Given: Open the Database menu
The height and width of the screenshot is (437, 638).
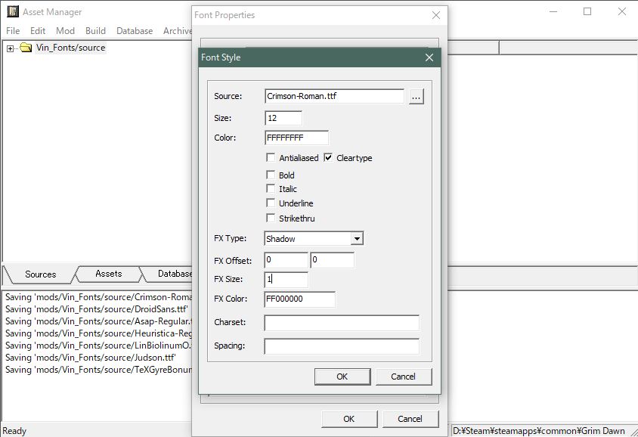Looking at the screenshot, I should (x=134, y=31).
